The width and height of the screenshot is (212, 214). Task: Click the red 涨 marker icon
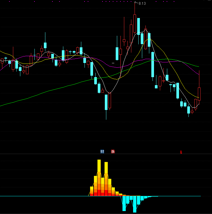tap(113, 152)
